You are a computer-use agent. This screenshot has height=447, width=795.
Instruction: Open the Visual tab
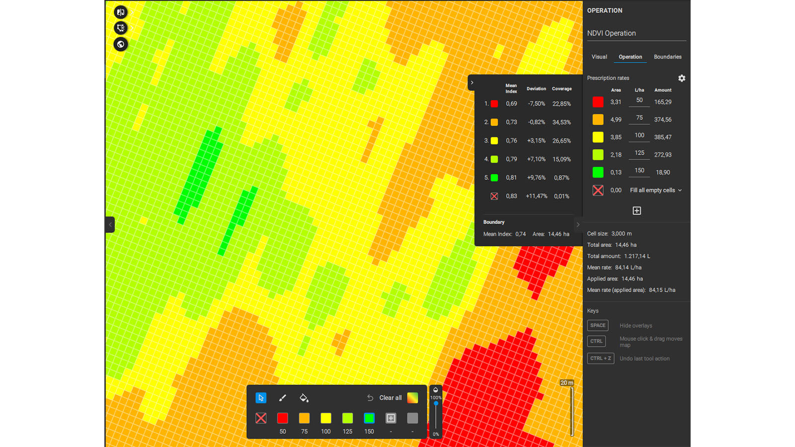click(599, 57)
